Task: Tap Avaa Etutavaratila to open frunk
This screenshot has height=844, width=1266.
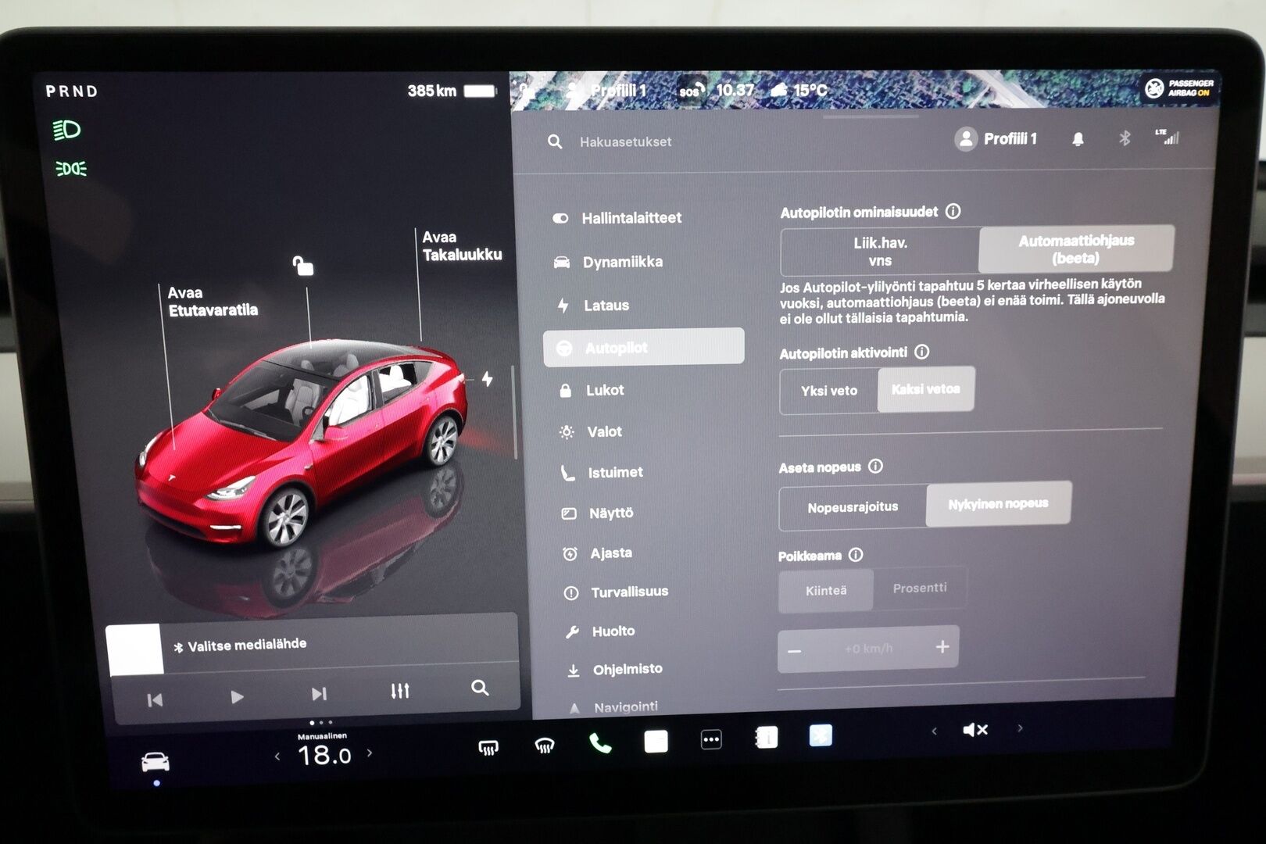Action: (212, 302)
